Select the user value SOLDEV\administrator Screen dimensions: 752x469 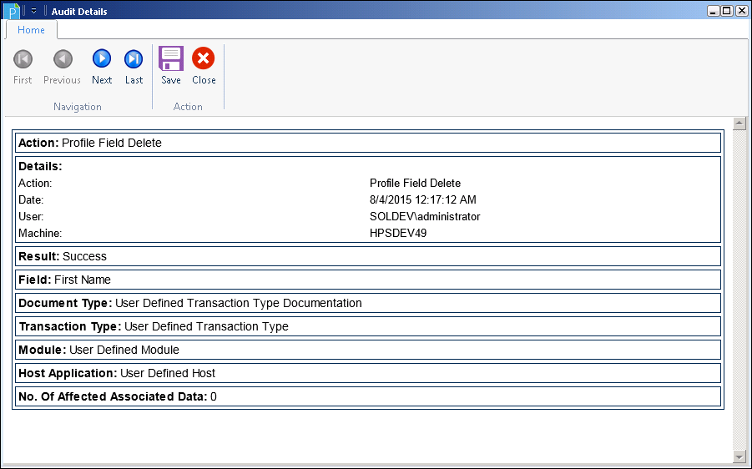click(425, 217)
